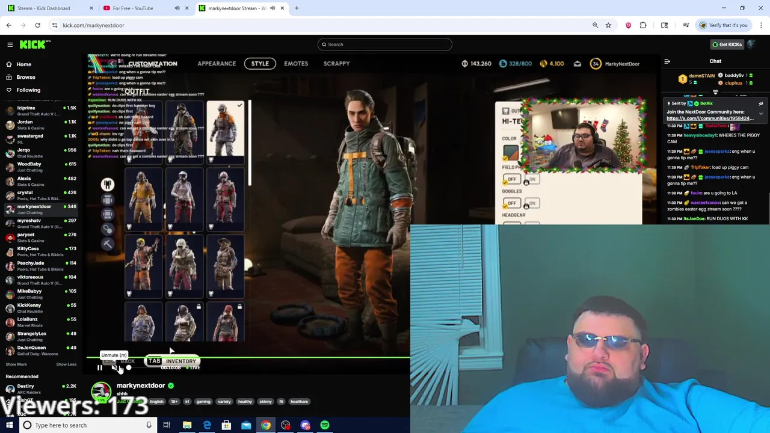Viewport: 770px width, 433px height.
Task: Reload the current page
Action: point(37,25)
